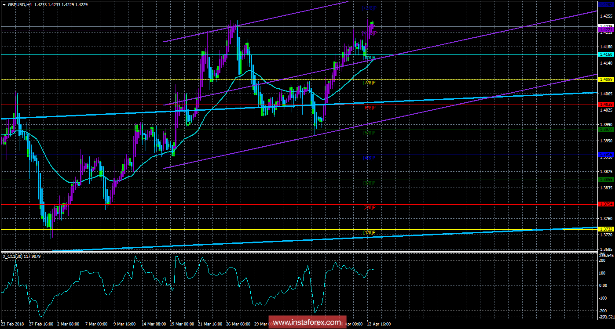
Task: Click the yellow 1.3733 price level tag
Action: pos(606,230)
